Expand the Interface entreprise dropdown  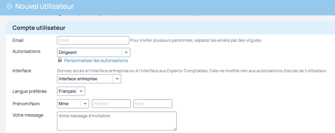(89, 79)
